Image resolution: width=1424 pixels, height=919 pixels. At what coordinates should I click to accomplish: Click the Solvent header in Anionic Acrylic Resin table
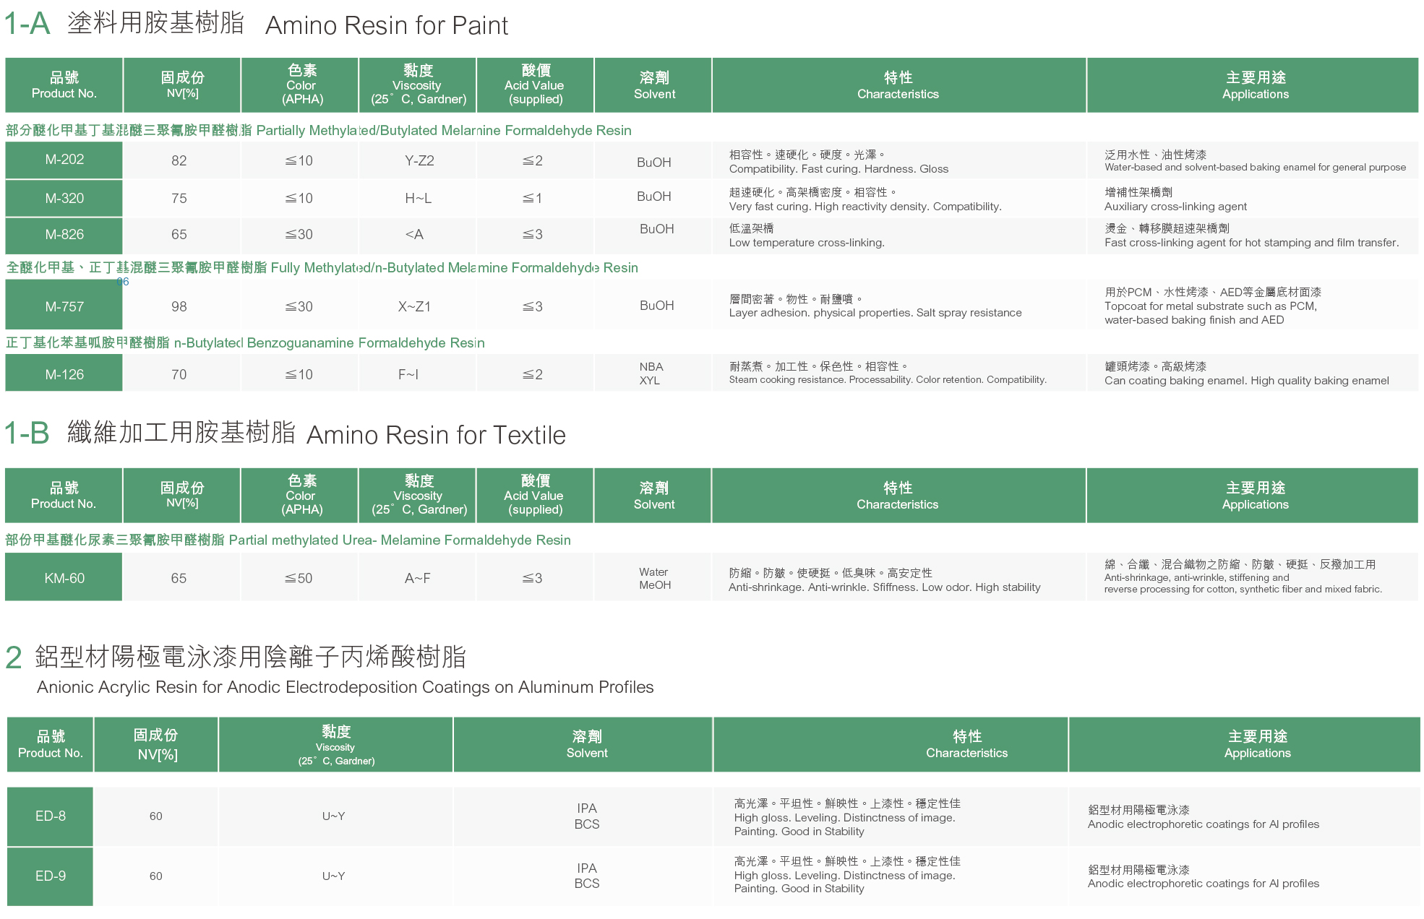(586, 744)
